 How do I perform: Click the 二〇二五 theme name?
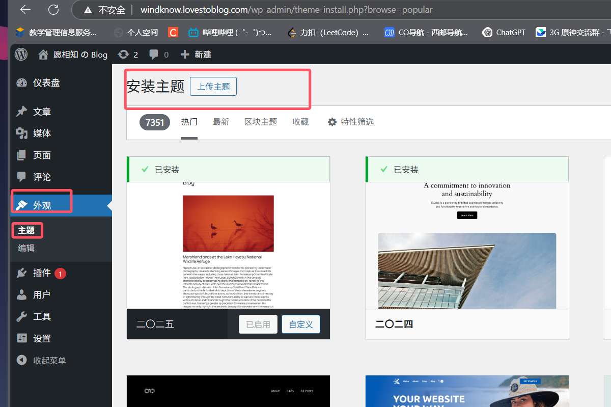pyautogui.click(x=155, y=324)
